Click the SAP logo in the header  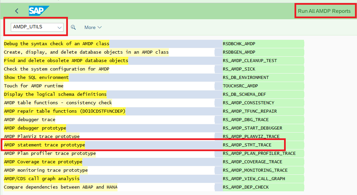click(x=38, y=10)
